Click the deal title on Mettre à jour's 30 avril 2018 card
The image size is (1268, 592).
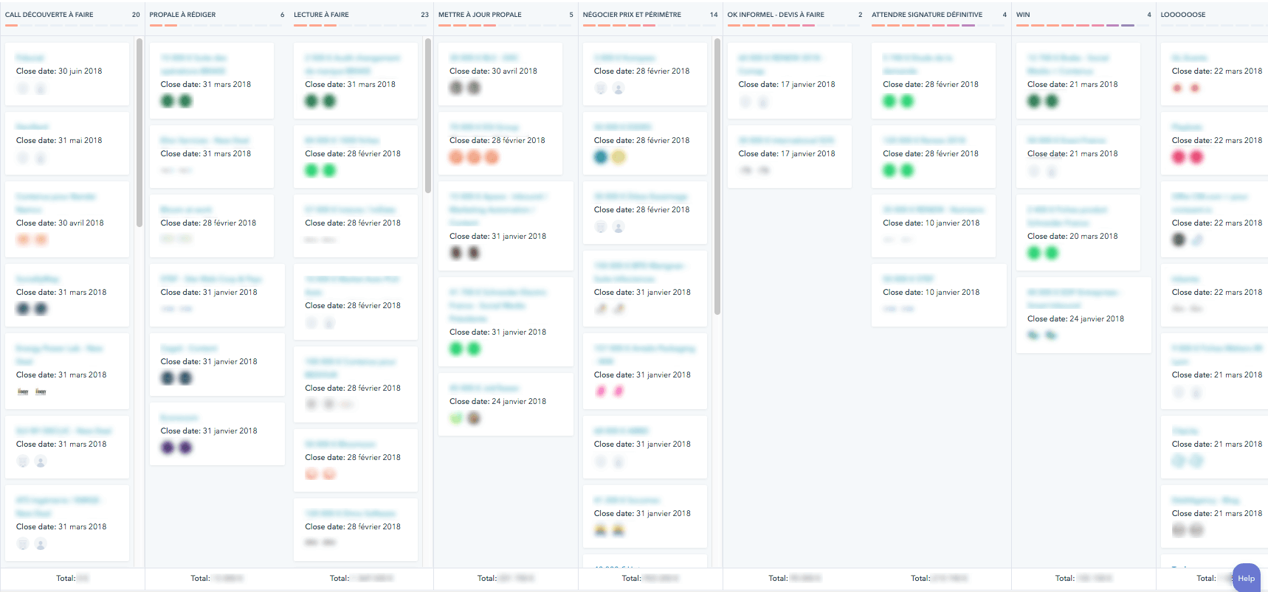[484, 58]
